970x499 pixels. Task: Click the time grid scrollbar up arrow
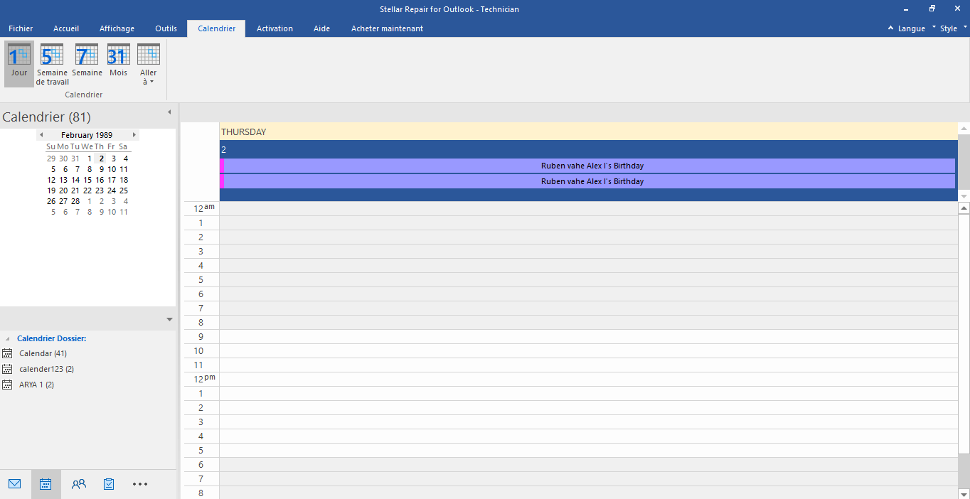click(x=964, y=208)
